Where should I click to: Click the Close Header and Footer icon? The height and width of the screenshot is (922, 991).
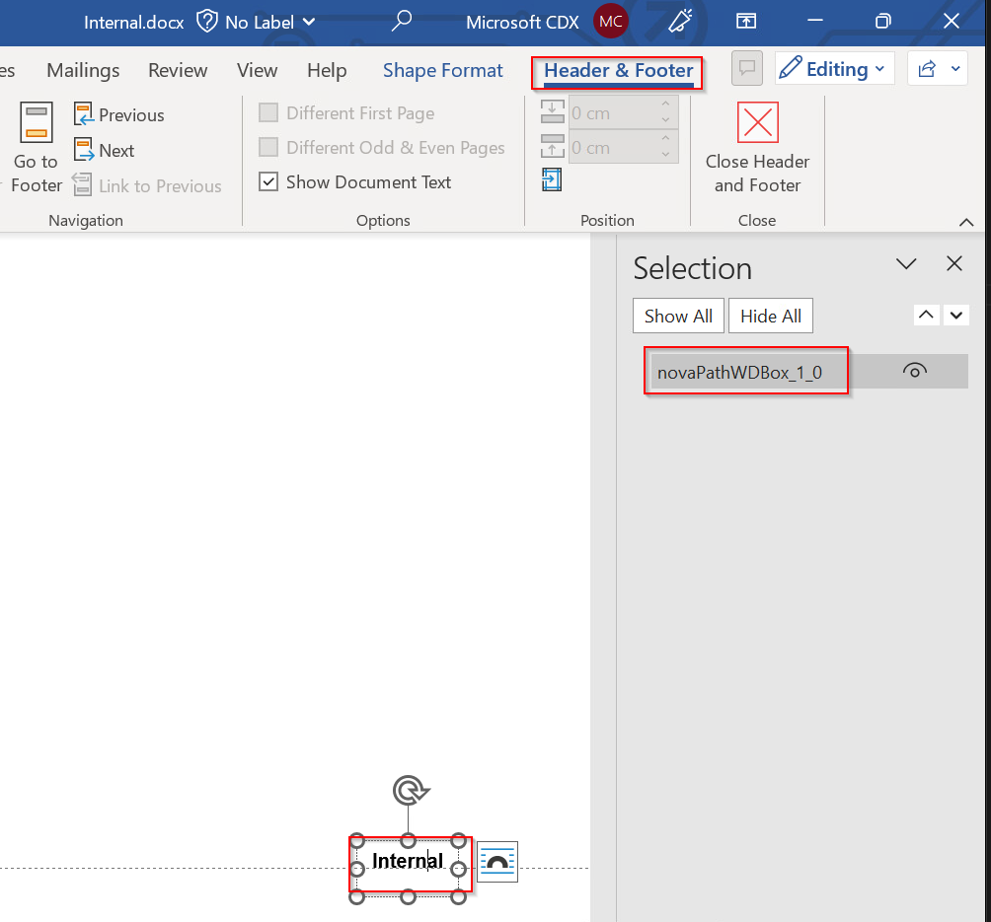coord(757,123)
